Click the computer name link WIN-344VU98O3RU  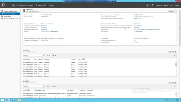(x=46, y=15)
